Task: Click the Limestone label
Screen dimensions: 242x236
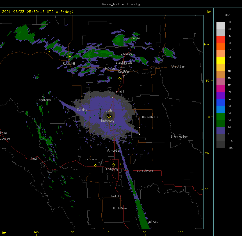Action: pyautogui.click(x=43, y=100)
